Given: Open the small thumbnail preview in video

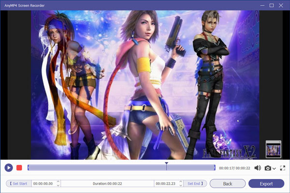Looking at the screenshot, I should 274,149.
